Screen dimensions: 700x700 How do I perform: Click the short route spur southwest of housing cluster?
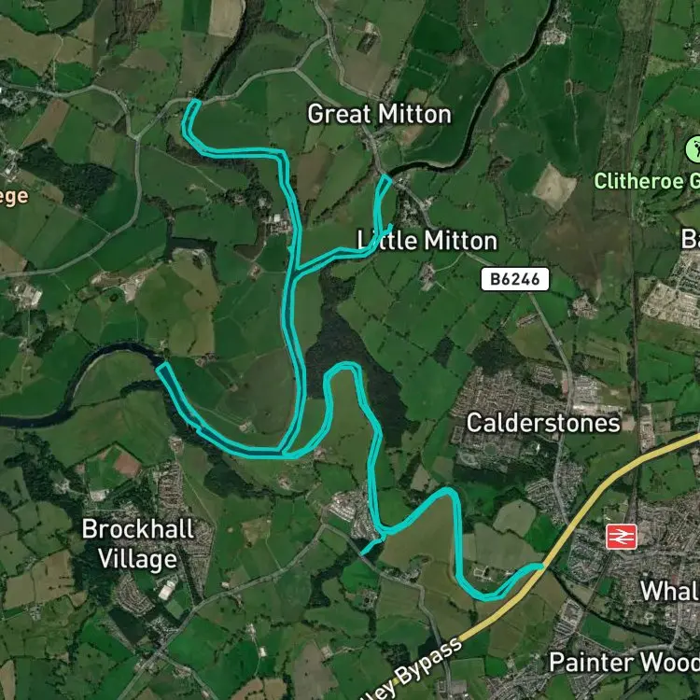[x=371, y=547]
